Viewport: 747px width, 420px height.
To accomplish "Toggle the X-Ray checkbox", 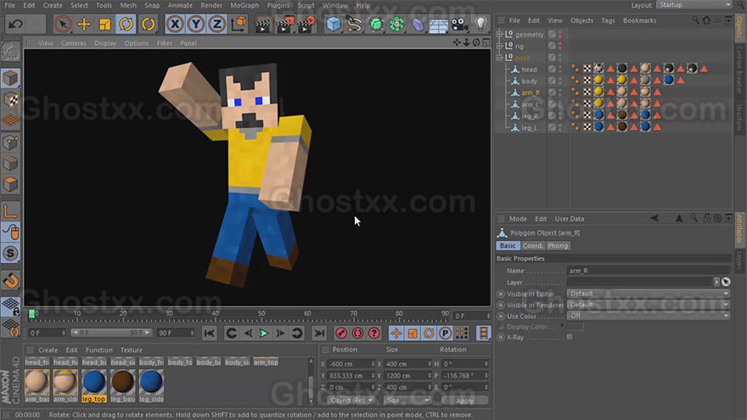I will pyautogui.click(x=570, y=337).
